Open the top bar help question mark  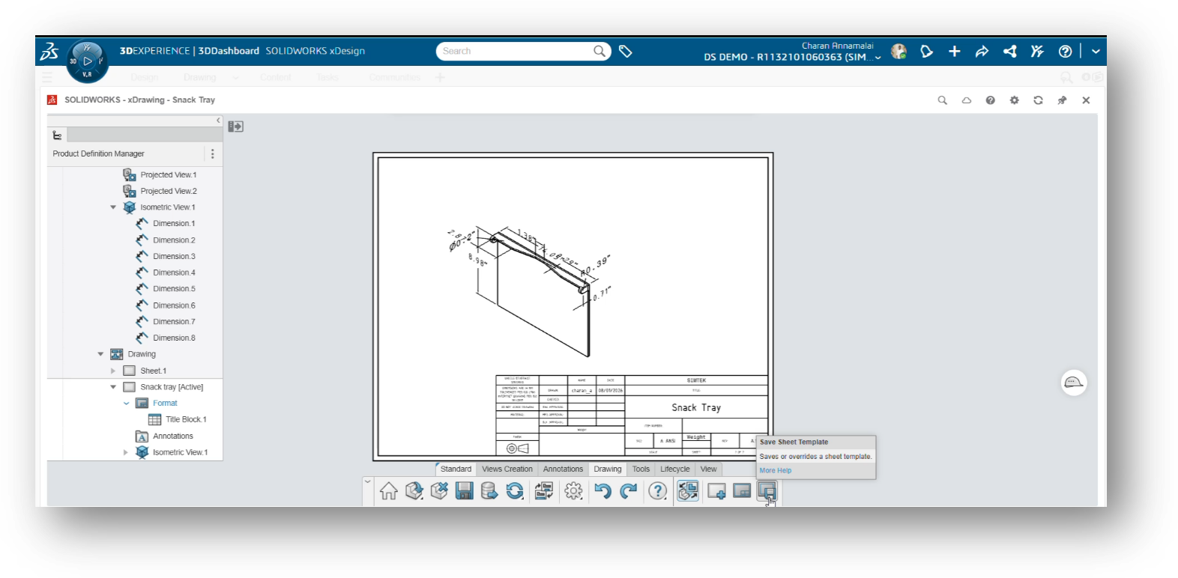[x=1065, y=51]
